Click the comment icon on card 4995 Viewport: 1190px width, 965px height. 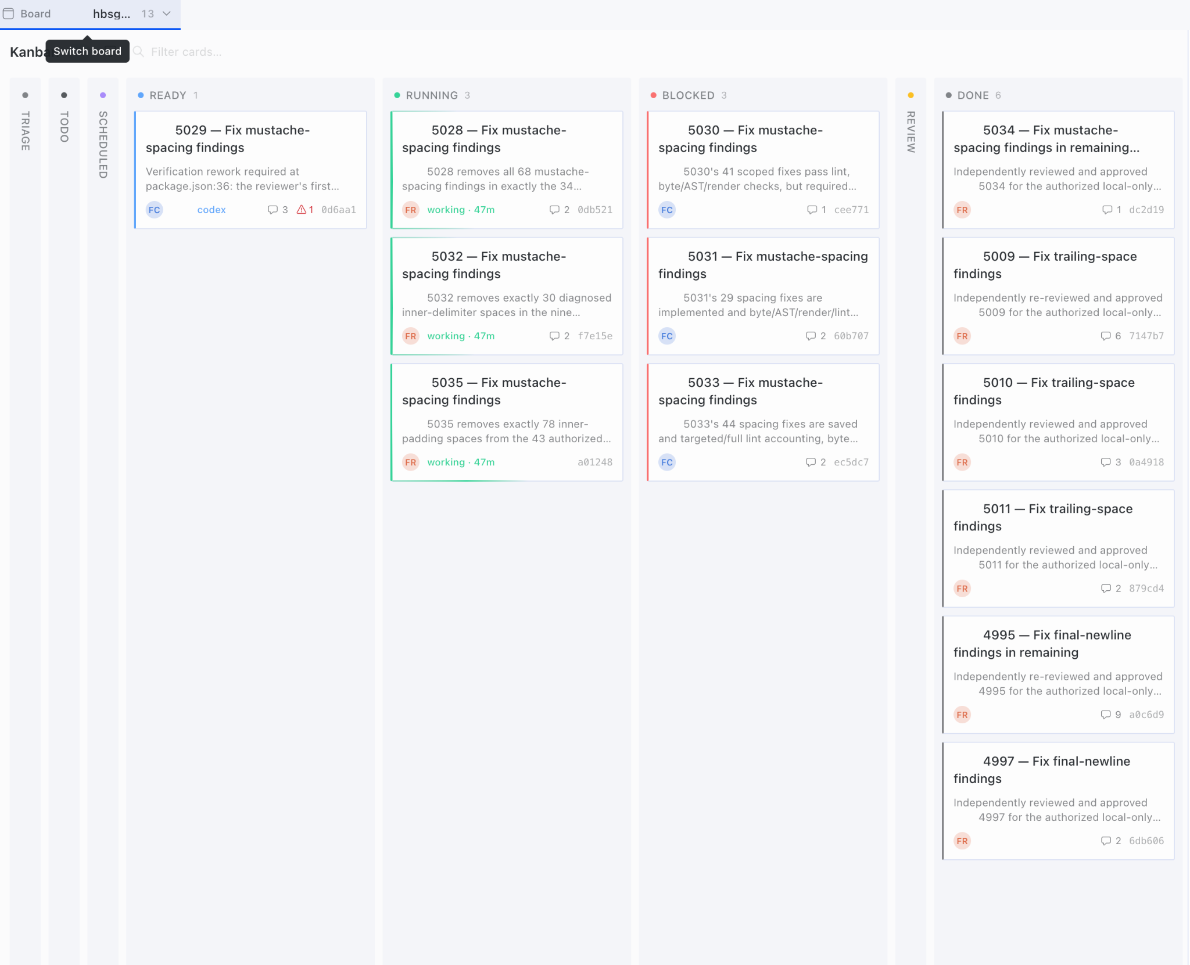coord(1106,715)
